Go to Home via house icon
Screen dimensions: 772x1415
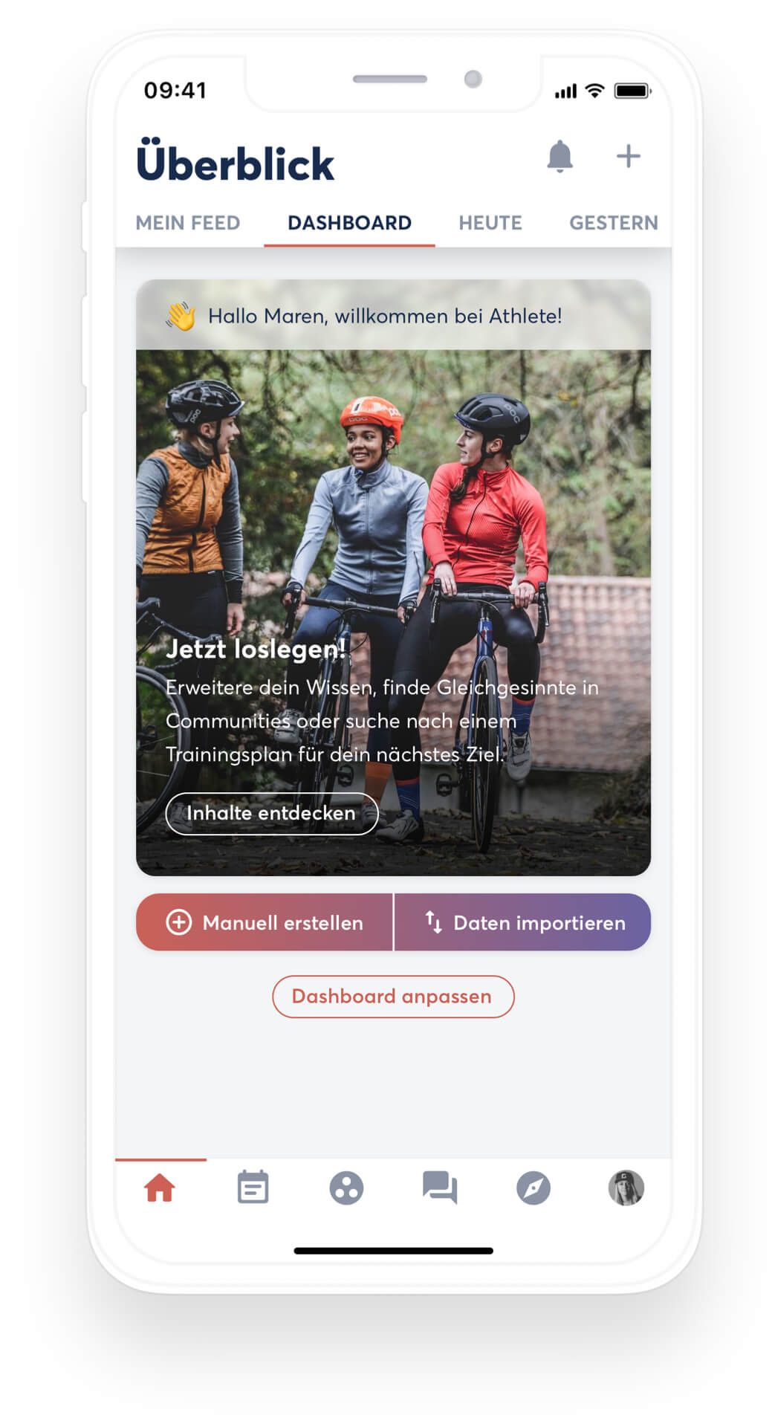point(160,1188)
